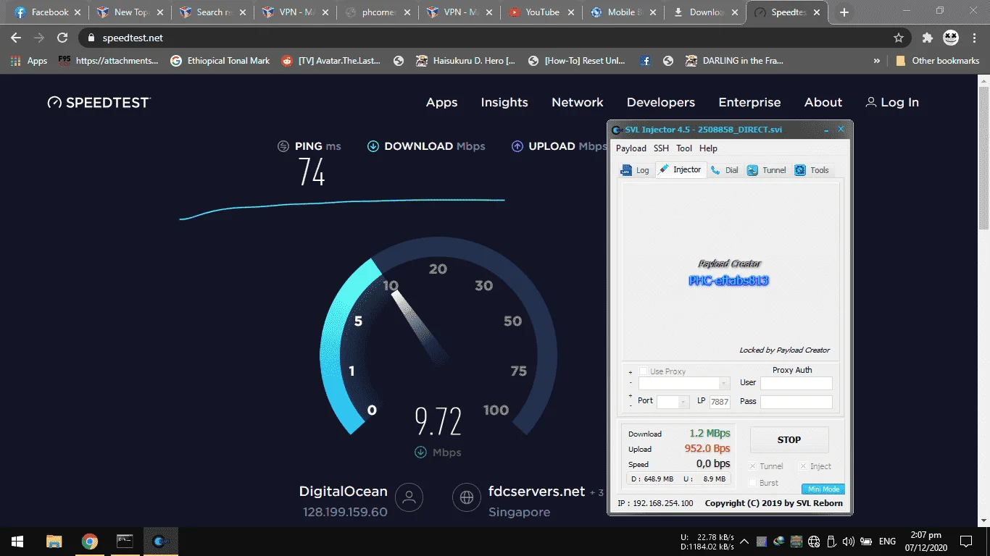Screen dimensions: 990x556
Task: Open a new browser tab
Action: 844,12
